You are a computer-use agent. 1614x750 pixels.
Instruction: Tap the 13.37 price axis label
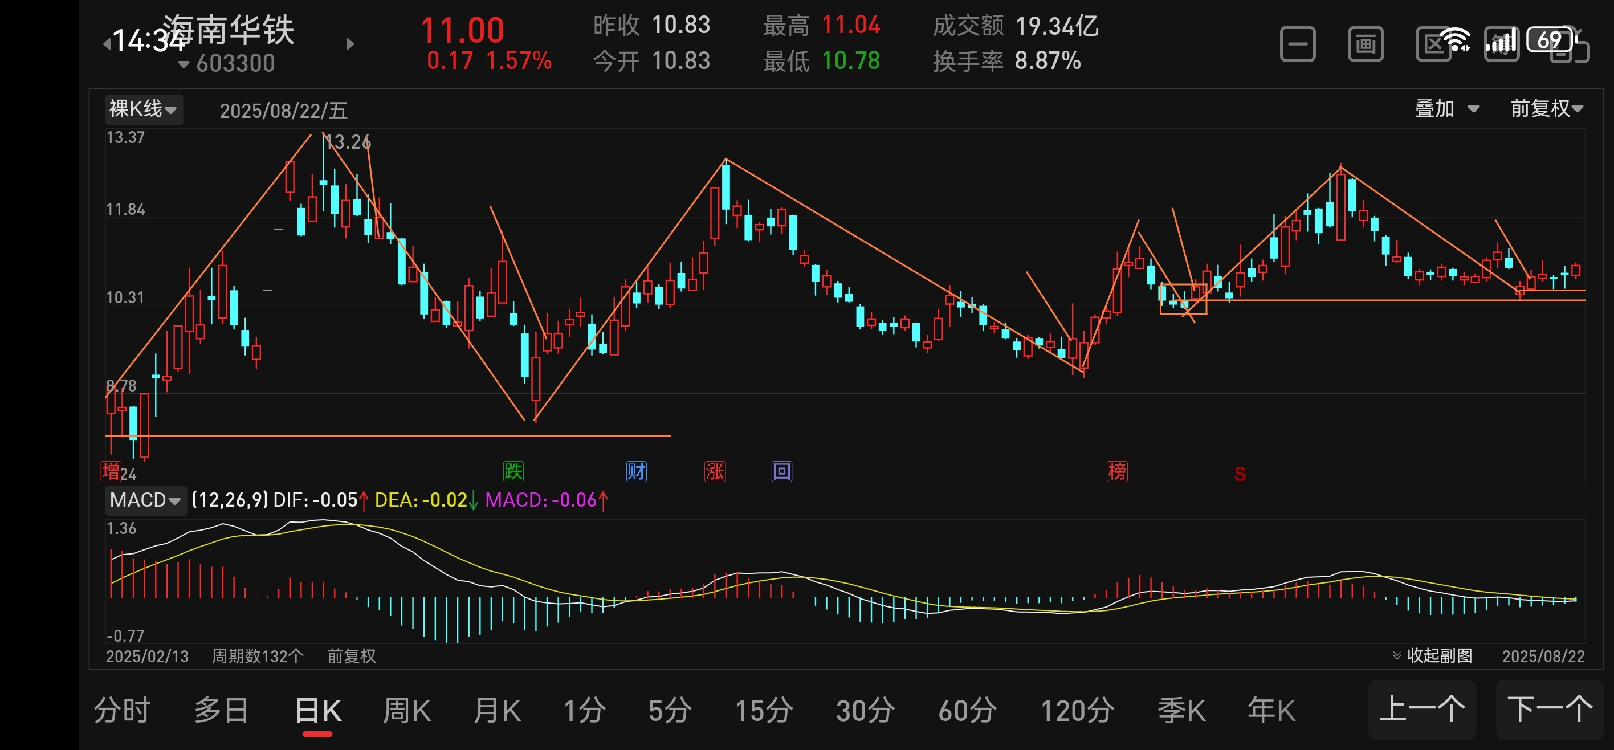pos(125,137)
